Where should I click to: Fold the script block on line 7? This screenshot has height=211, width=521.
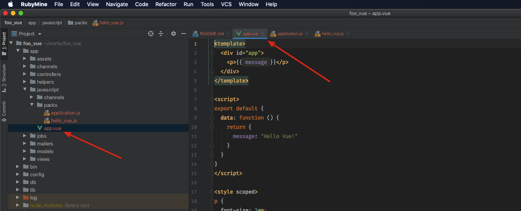[212, 100]
